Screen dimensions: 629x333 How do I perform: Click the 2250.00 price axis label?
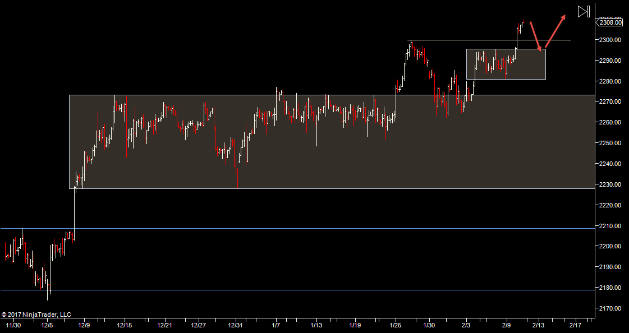pos(610,143)
